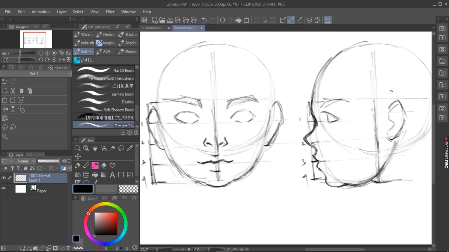
Task: Click the delete layer trash icon
Action: 68,248
